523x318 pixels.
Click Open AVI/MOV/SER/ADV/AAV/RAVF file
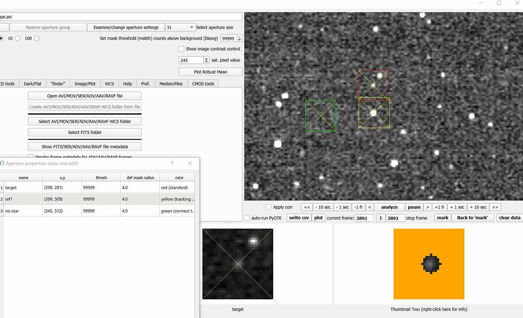[x=85, y=96]
